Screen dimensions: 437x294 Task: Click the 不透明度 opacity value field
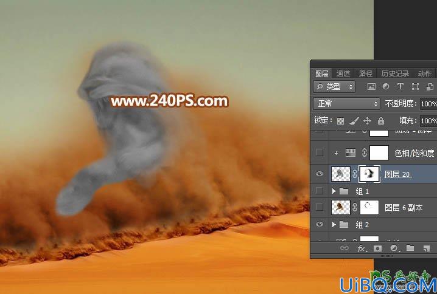click(428, 104)
